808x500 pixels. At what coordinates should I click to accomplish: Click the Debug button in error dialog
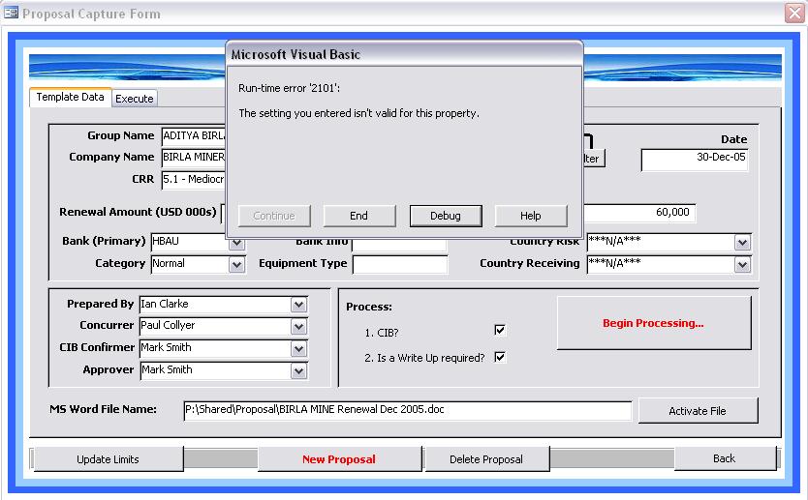(446, 216)
